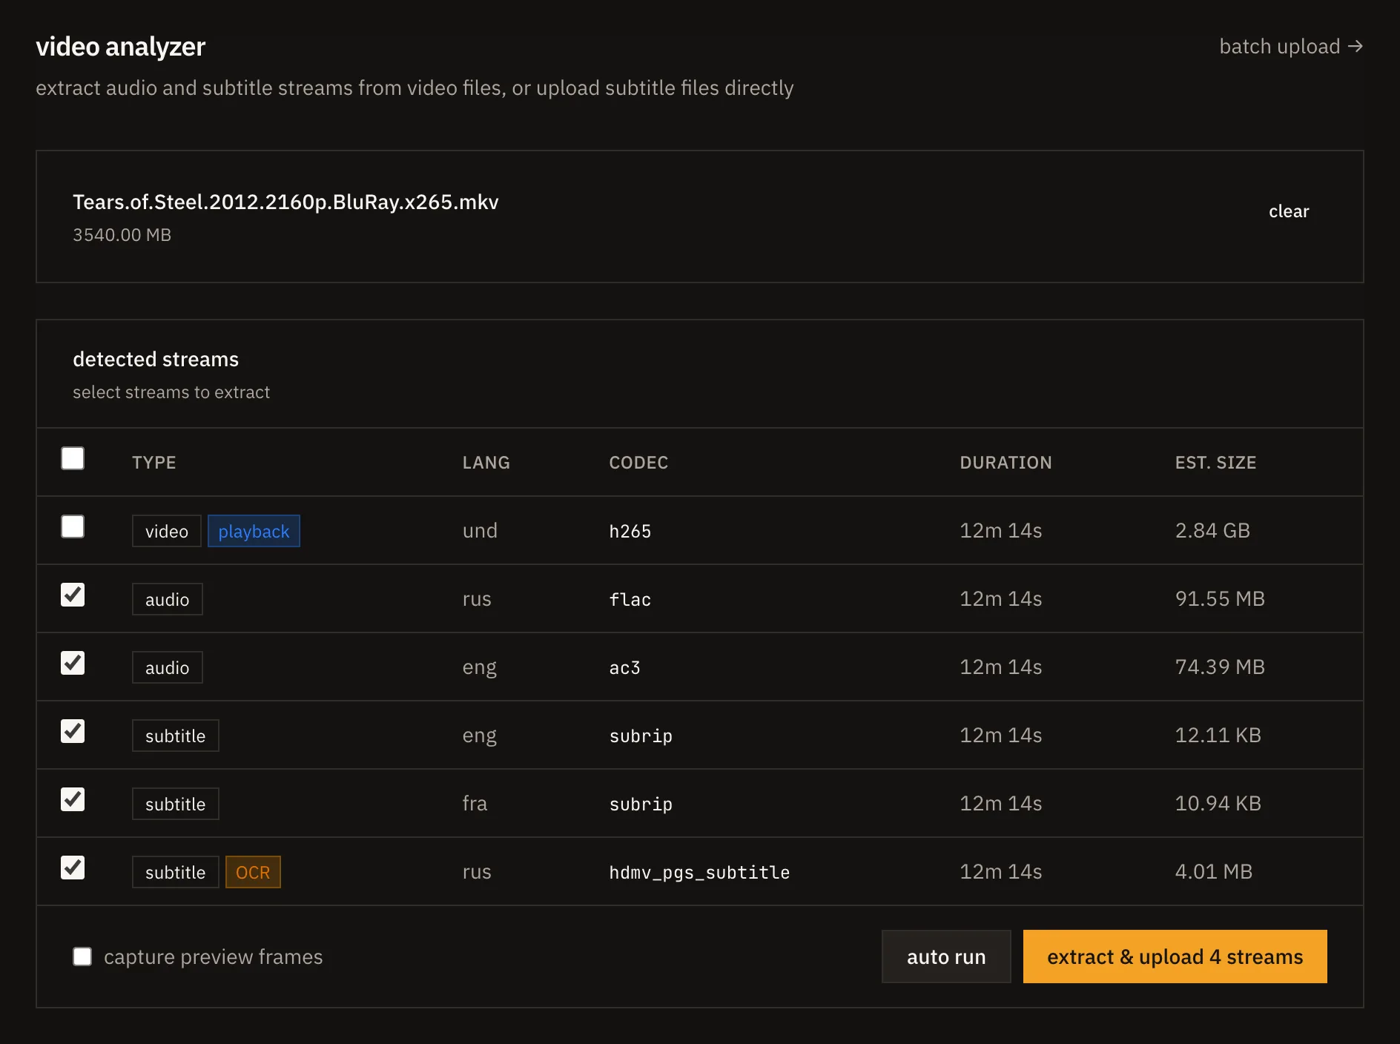Toggle the select-all streams header checkbox

tap(73, 459)
